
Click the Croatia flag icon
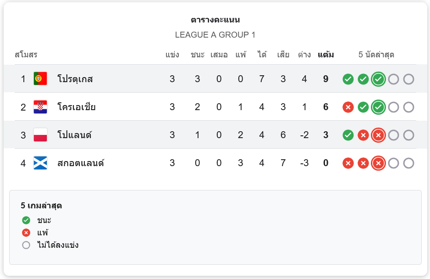(x=40, y=107)
